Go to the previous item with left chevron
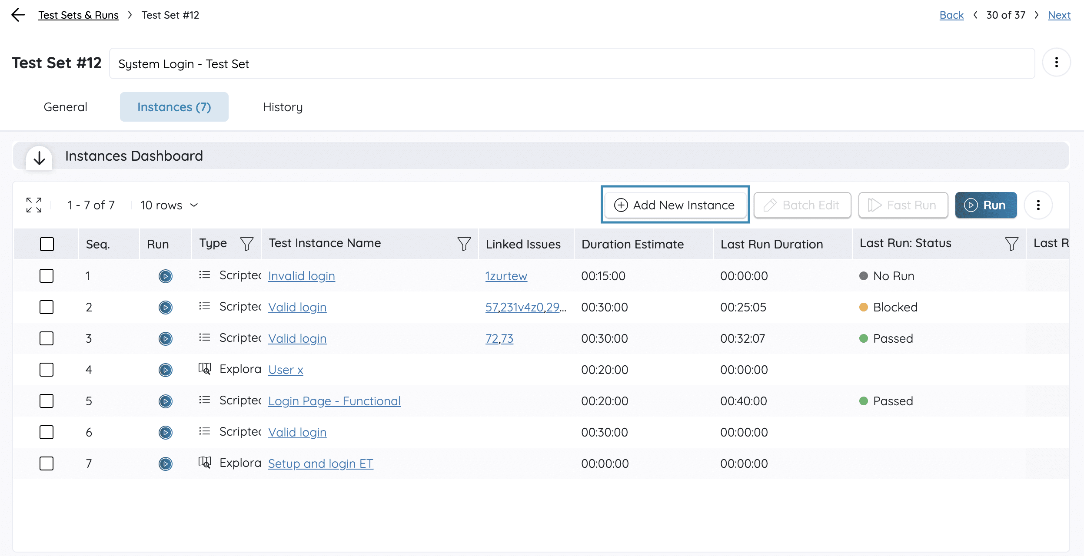This screenshot has height=556, width=1084. pyautogui.click(x=975, y=15)
